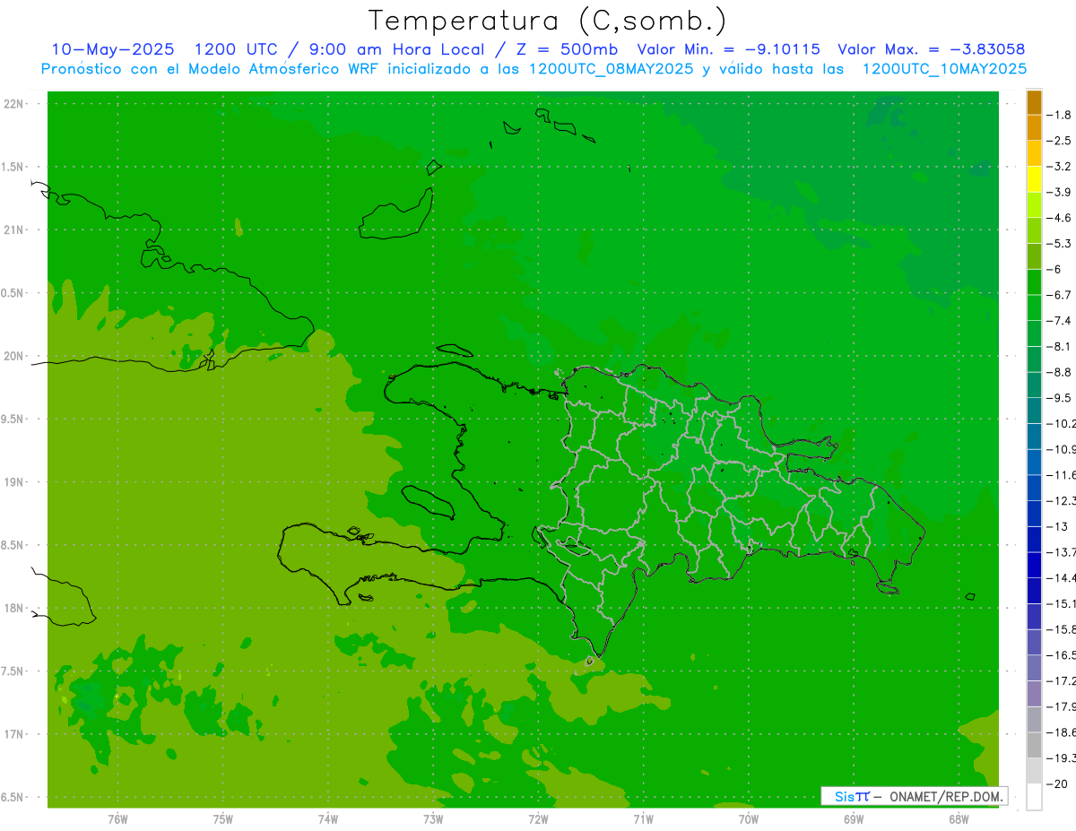Click the '76W' longitude label
Viewport: 1076px width, 831px height.
click(117, 818)
